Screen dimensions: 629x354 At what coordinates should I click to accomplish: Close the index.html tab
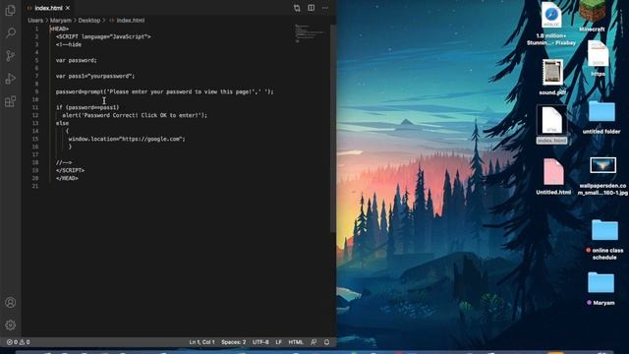pos(68,8)
